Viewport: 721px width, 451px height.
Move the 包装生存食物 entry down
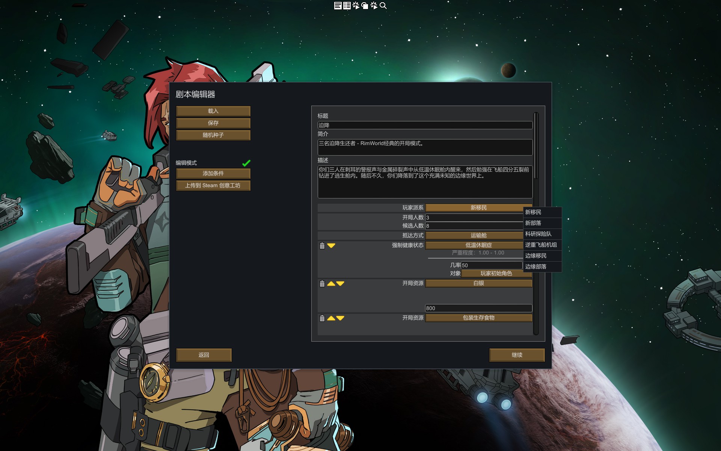coord(340,318)
